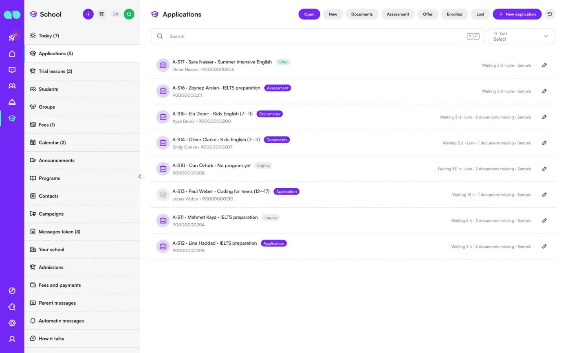Open How it talks in the sidebar
The height and width of the screenshot is (353, 566).
coord(82,338)
